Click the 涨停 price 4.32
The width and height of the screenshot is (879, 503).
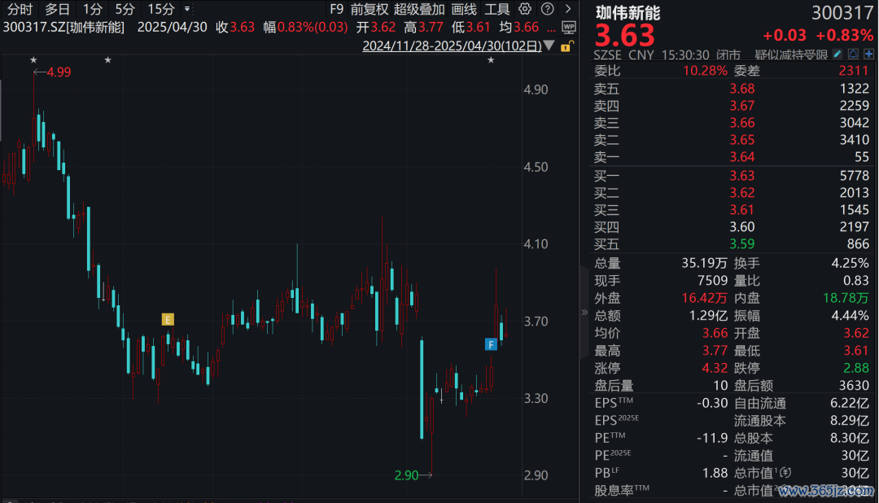(x=715, y=369)
